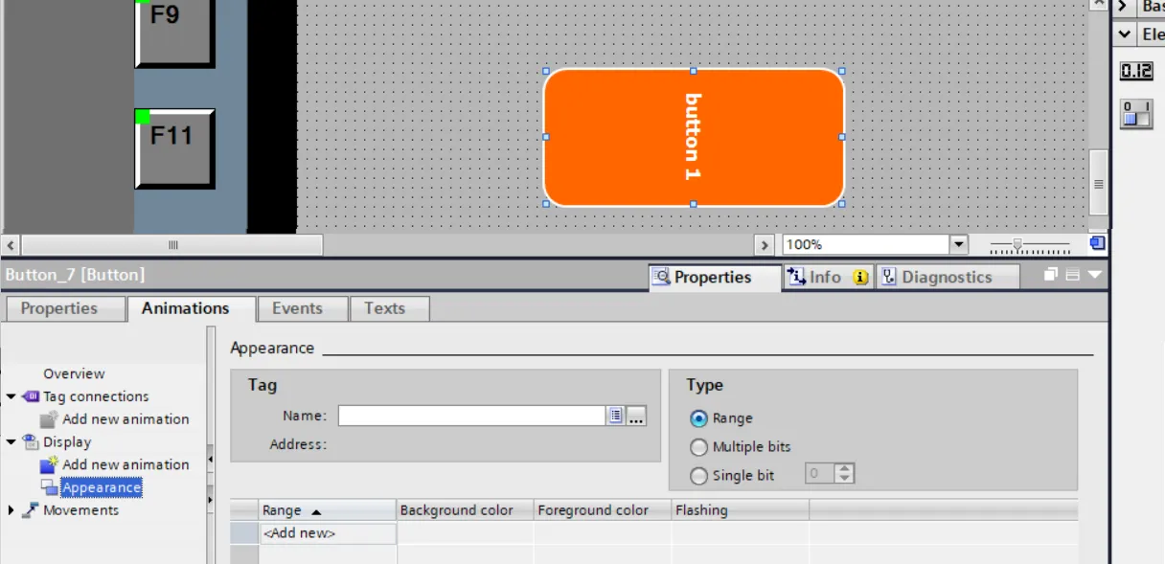Viewport: 1165px width, 564px height.
Task: Click the right expand arrow on the panel splitter
Action: tap(211, 500)
